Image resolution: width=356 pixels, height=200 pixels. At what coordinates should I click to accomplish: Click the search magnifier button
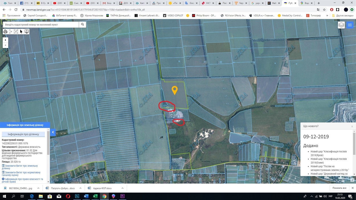[82, 24]
